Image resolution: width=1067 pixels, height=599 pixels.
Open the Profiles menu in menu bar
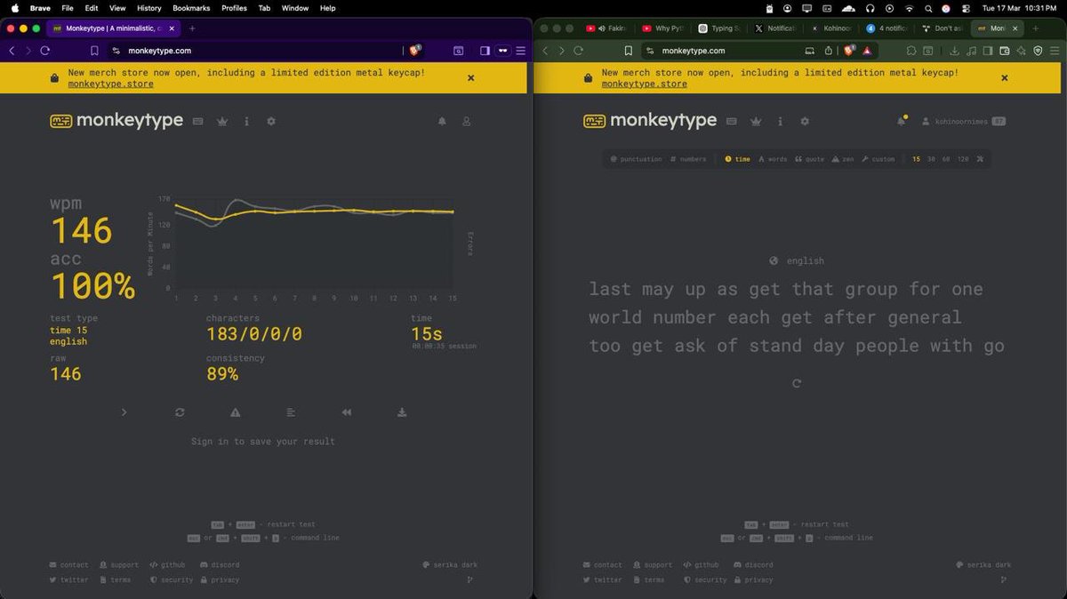click(x=234, y=8)
